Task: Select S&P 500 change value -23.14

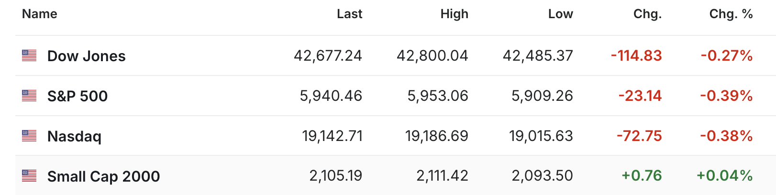Action: click(640, 97)
